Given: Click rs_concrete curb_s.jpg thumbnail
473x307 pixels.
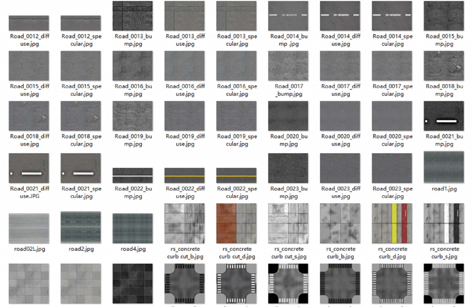Looking at the screenshot, I should [444, 223].
